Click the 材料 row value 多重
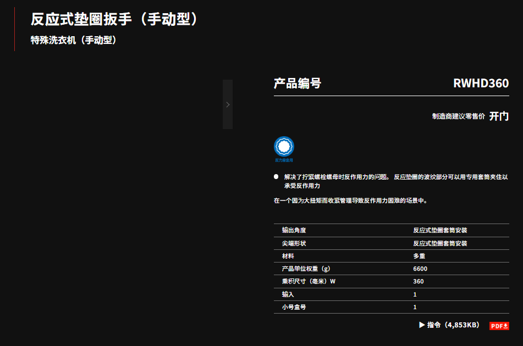The image size is (523, 346). [x=419, y=256]
